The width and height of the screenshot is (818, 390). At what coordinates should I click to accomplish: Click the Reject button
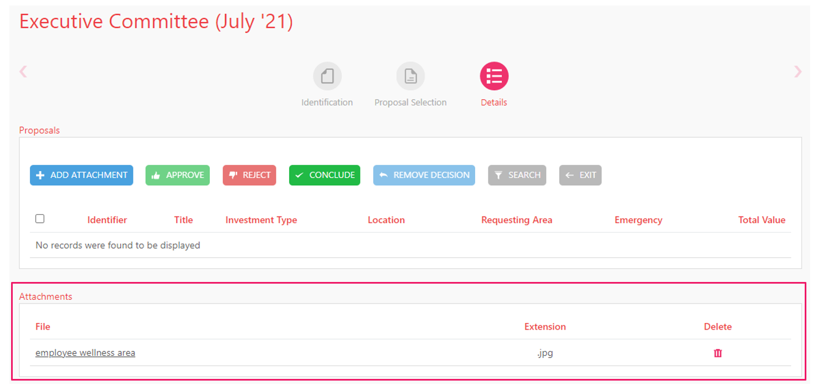coord(249,175)
